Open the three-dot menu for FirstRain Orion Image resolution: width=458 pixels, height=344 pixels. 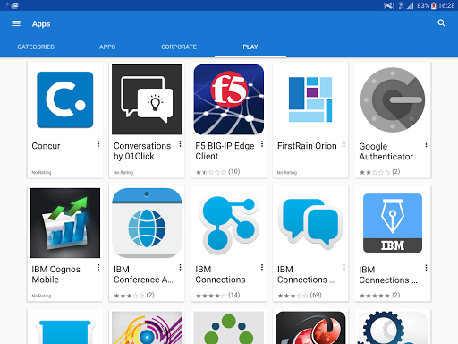tap(343, 144)
